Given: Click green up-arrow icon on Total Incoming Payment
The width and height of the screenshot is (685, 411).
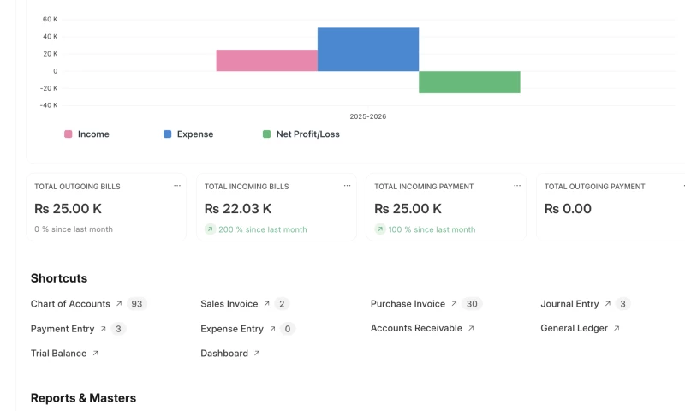Looking at the screenshot, I should coord(380,229).
